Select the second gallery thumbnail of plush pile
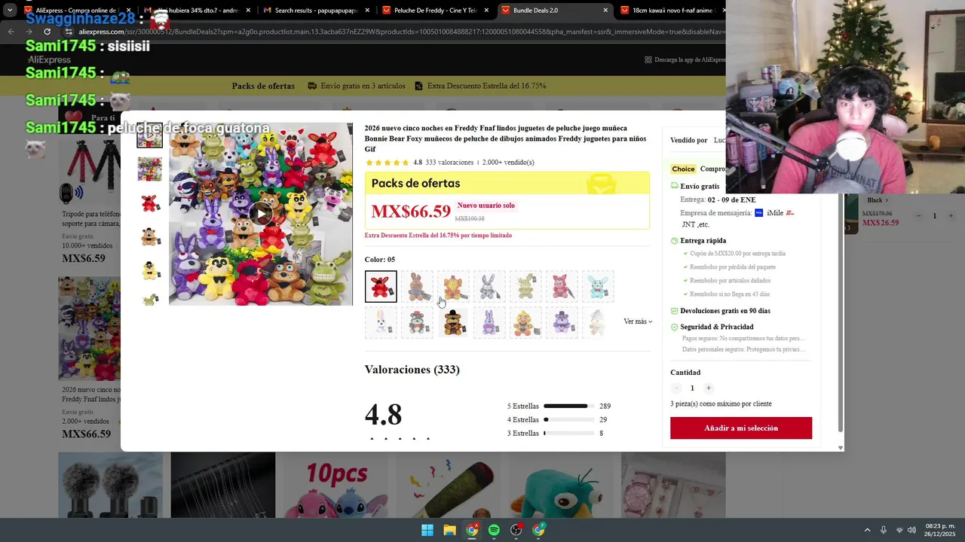This screenshot has height=542, width=965. 149,169
